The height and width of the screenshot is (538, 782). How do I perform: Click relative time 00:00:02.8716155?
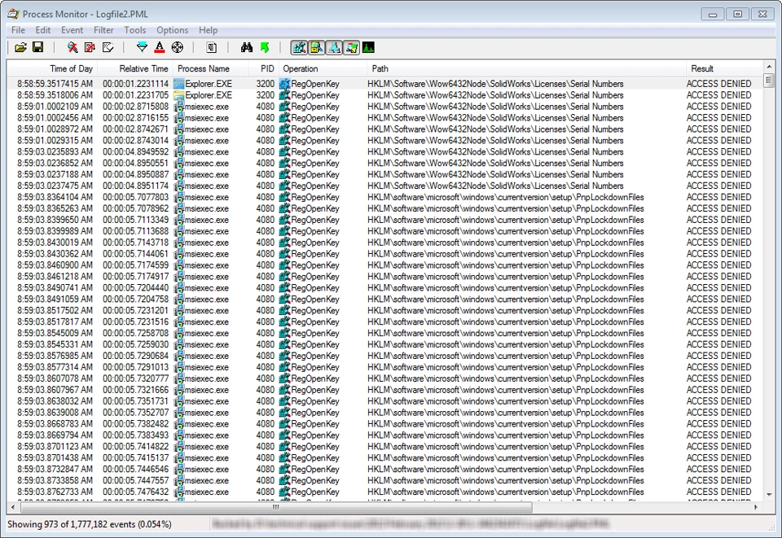[136, 118]
